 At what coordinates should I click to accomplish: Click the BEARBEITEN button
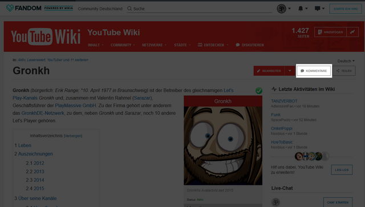tap(269, 71)
